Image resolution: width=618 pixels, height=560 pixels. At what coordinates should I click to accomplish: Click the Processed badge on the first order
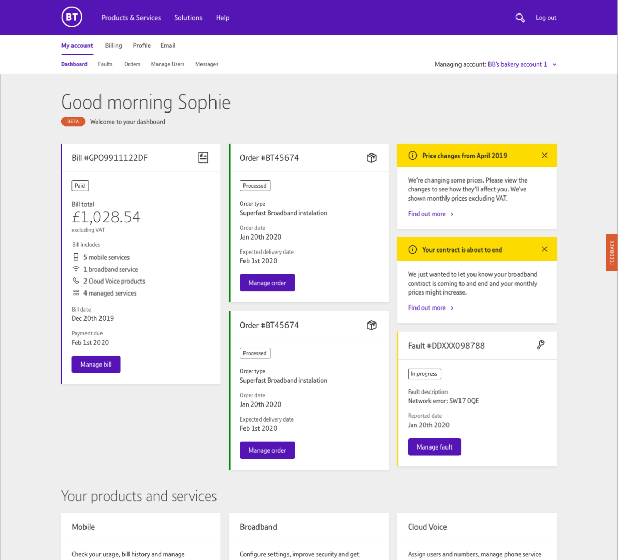click(255, 186)
